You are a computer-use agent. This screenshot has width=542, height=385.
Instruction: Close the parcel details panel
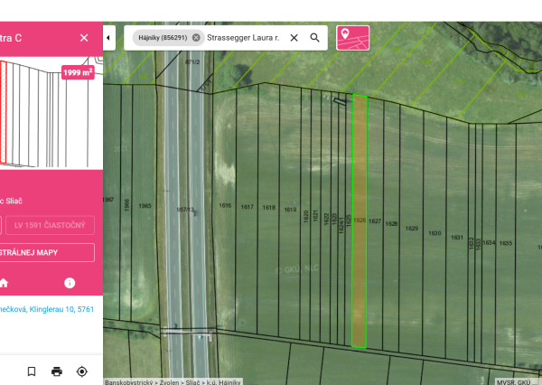(84, 38)
